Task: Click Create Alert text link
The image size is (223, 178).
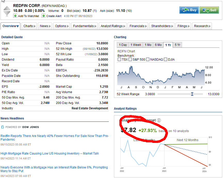Action: (54, 16)
